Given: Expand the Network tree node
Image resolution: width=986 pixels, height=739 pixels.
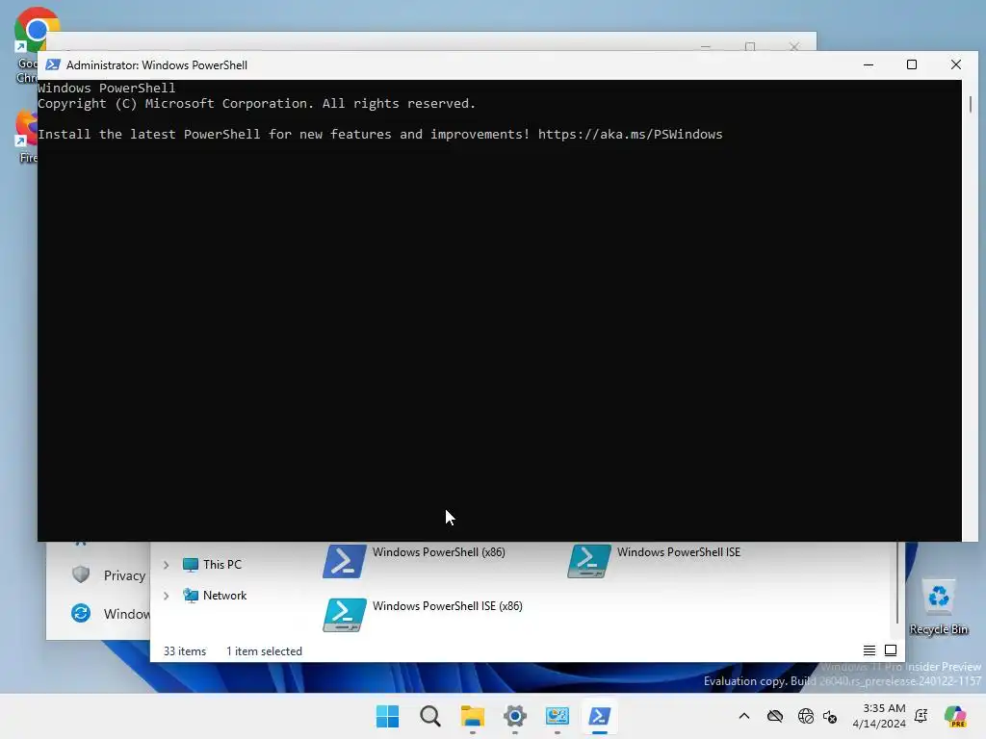Looking at the screenshot, I should pos(166,596).
